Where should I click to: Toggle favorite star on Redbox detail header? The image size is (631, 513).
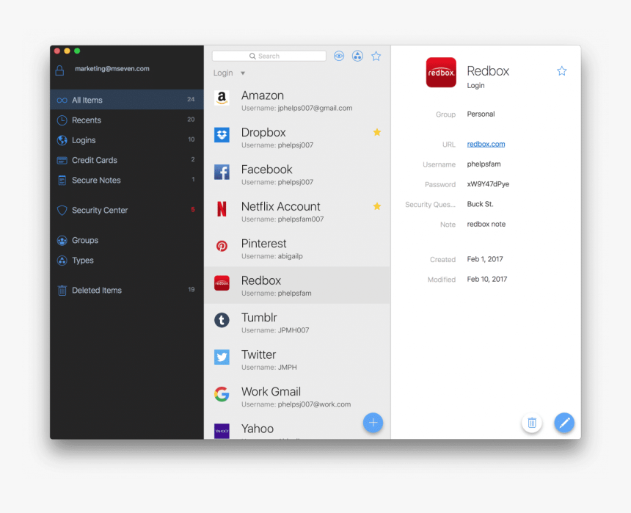pos(562,71)
